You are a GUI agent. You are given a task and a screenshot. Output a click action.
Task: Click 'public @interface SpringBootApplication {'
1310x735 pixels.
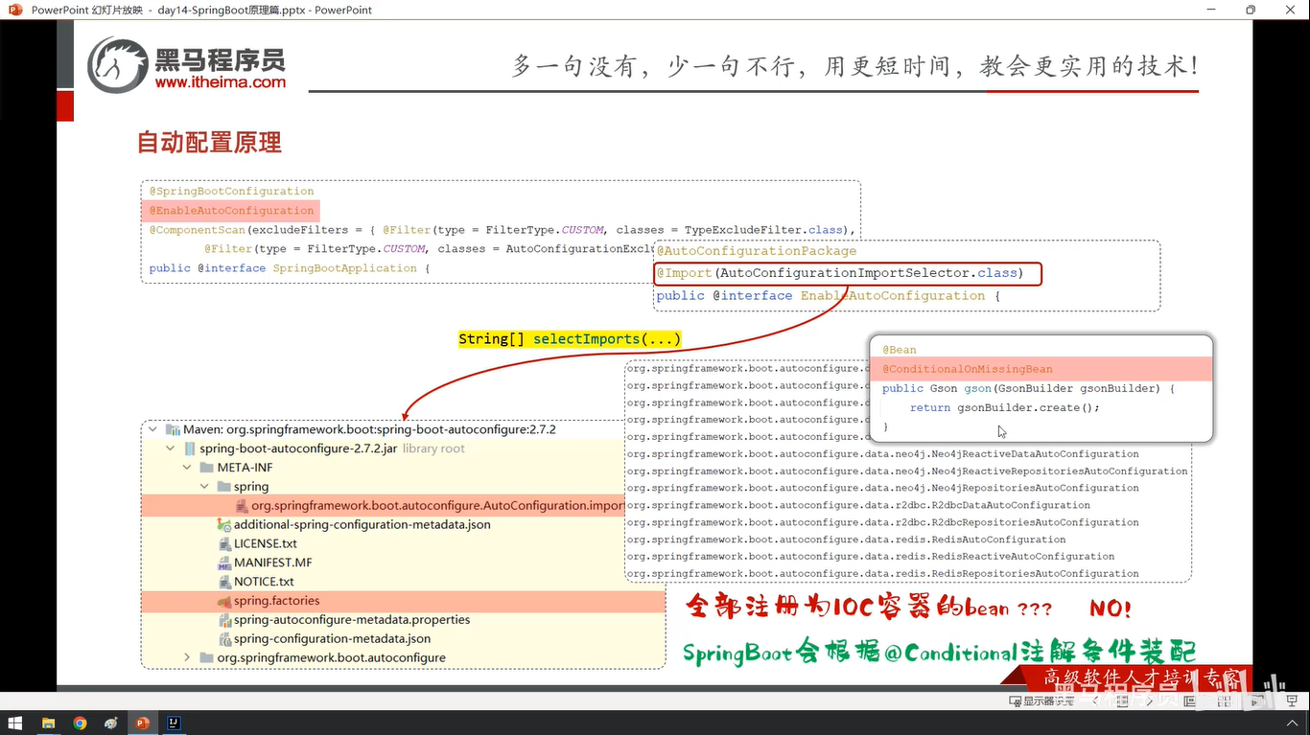click(290, 268)
